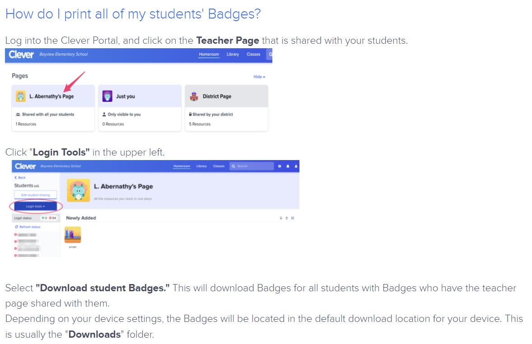Select Library tab in the Pages screenshot header
The width and height of the screenshot is (532, 344).
coord(233,55)
